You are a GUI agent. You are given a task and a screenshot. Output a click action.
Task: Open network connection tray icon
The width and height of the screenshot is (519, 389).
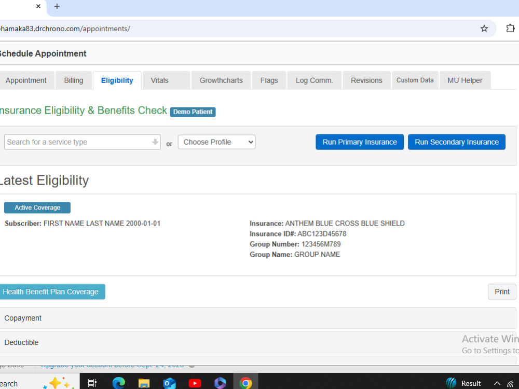coord(510,384)
